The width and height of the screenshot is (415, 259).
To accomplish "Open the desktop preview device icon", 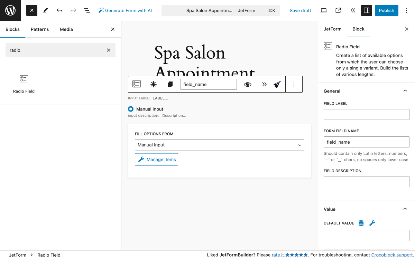I will [x=324, y=10].
